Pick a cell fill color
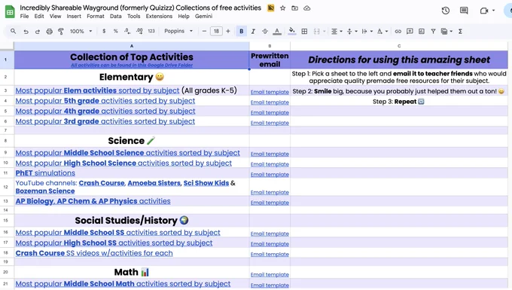The height and width of the screenshot is (290, 512). pos(292,32)
